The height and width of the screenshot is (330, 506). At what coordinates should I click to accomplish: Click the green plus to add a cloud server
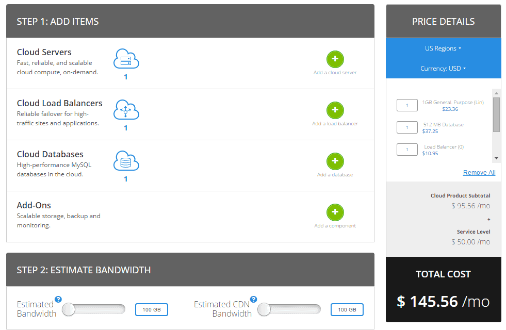[335, 59]
